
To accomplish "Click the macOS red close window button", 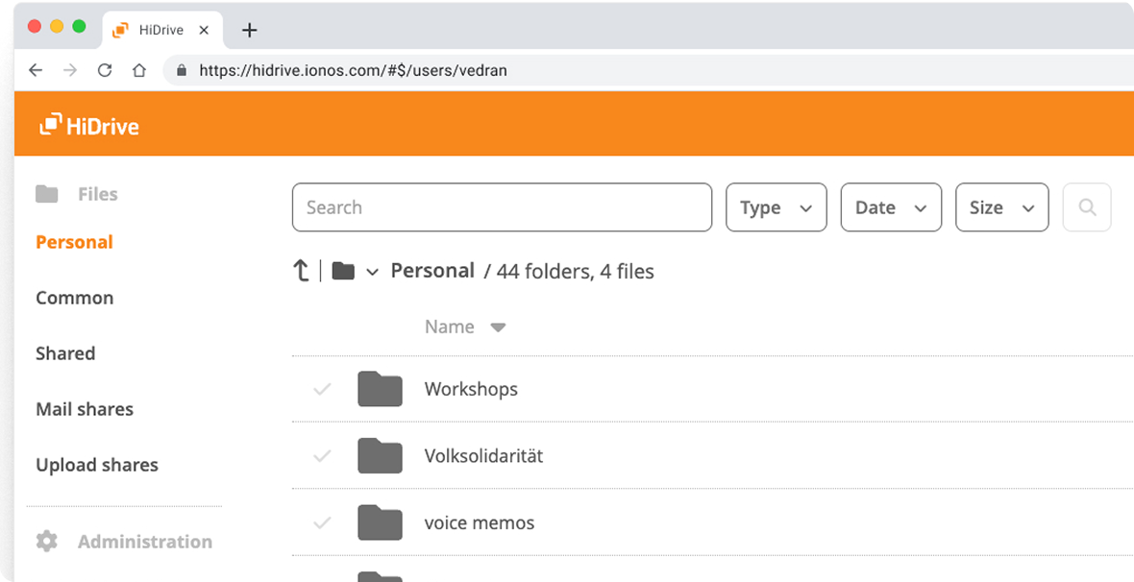I will [x=34, y=27].
